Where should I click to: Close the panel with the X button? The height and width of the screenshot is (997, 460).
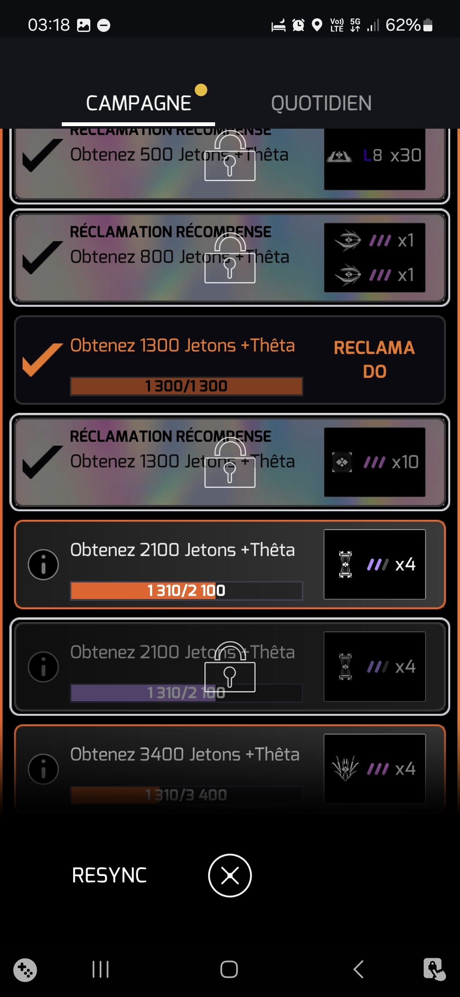click(230, 876)
